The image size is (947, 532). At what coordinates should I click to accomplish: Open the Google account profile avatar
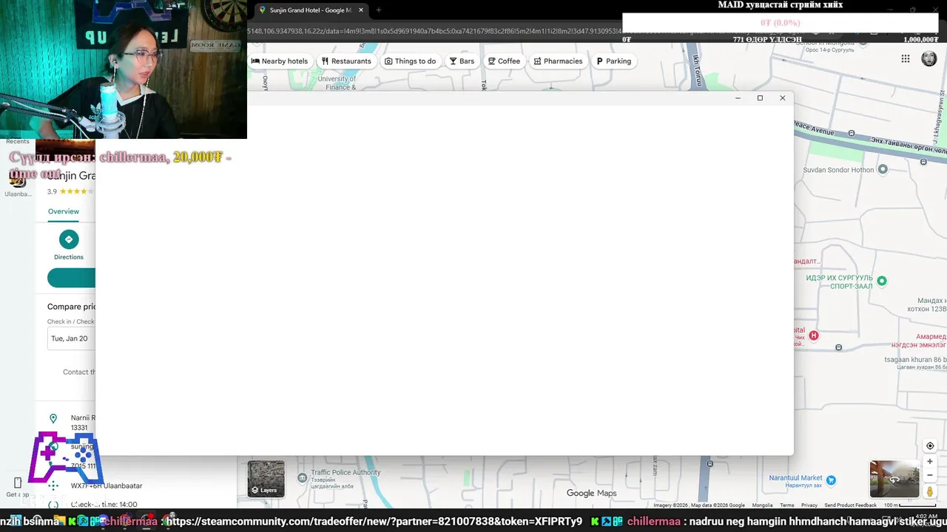coord(929,59)
